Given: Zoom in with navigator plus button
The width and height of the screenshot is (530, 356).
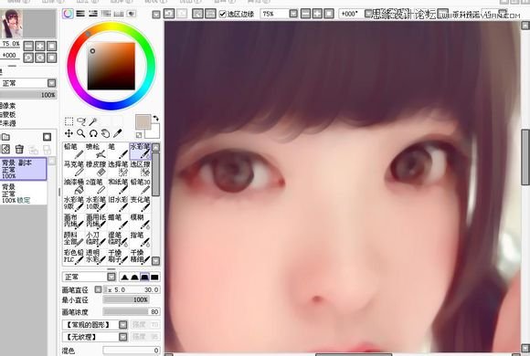Looking at the screenshot, I should click(40, 46).
